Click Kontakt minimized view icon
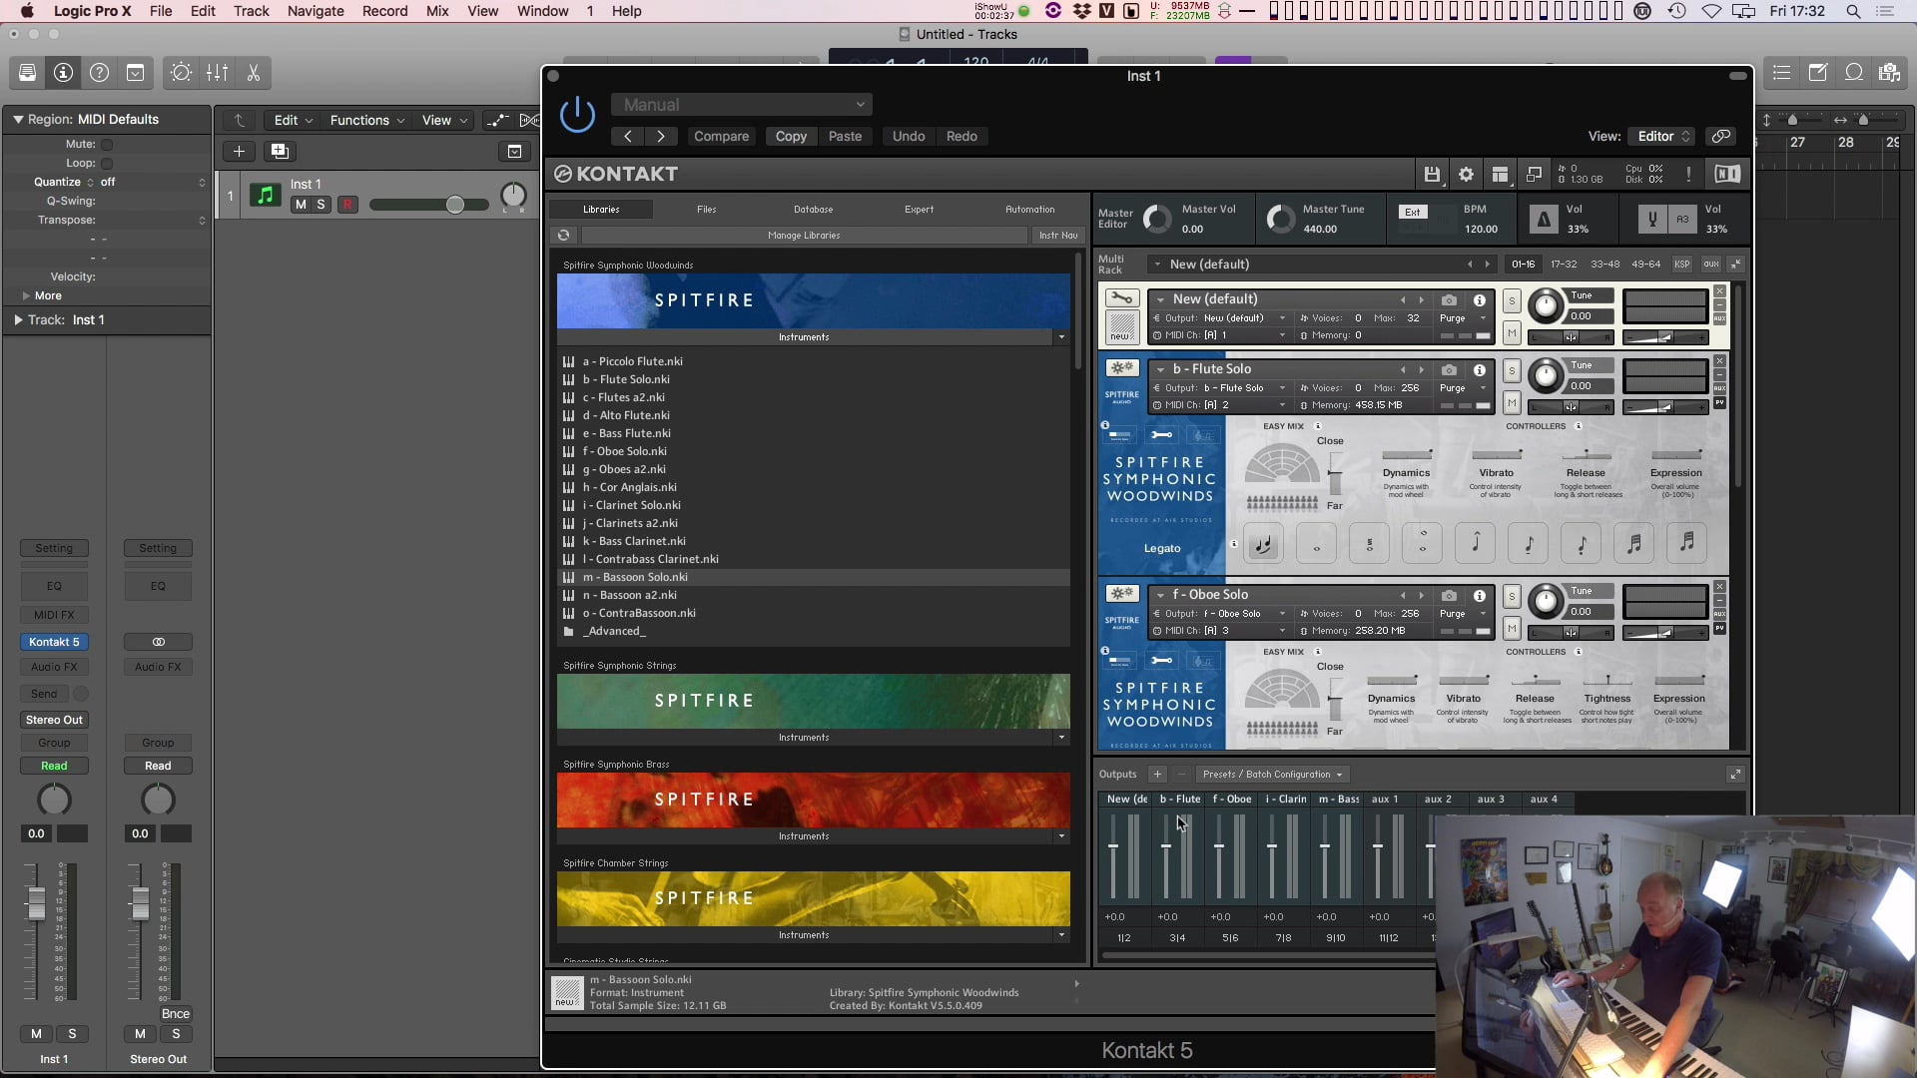 point(1534,175)
